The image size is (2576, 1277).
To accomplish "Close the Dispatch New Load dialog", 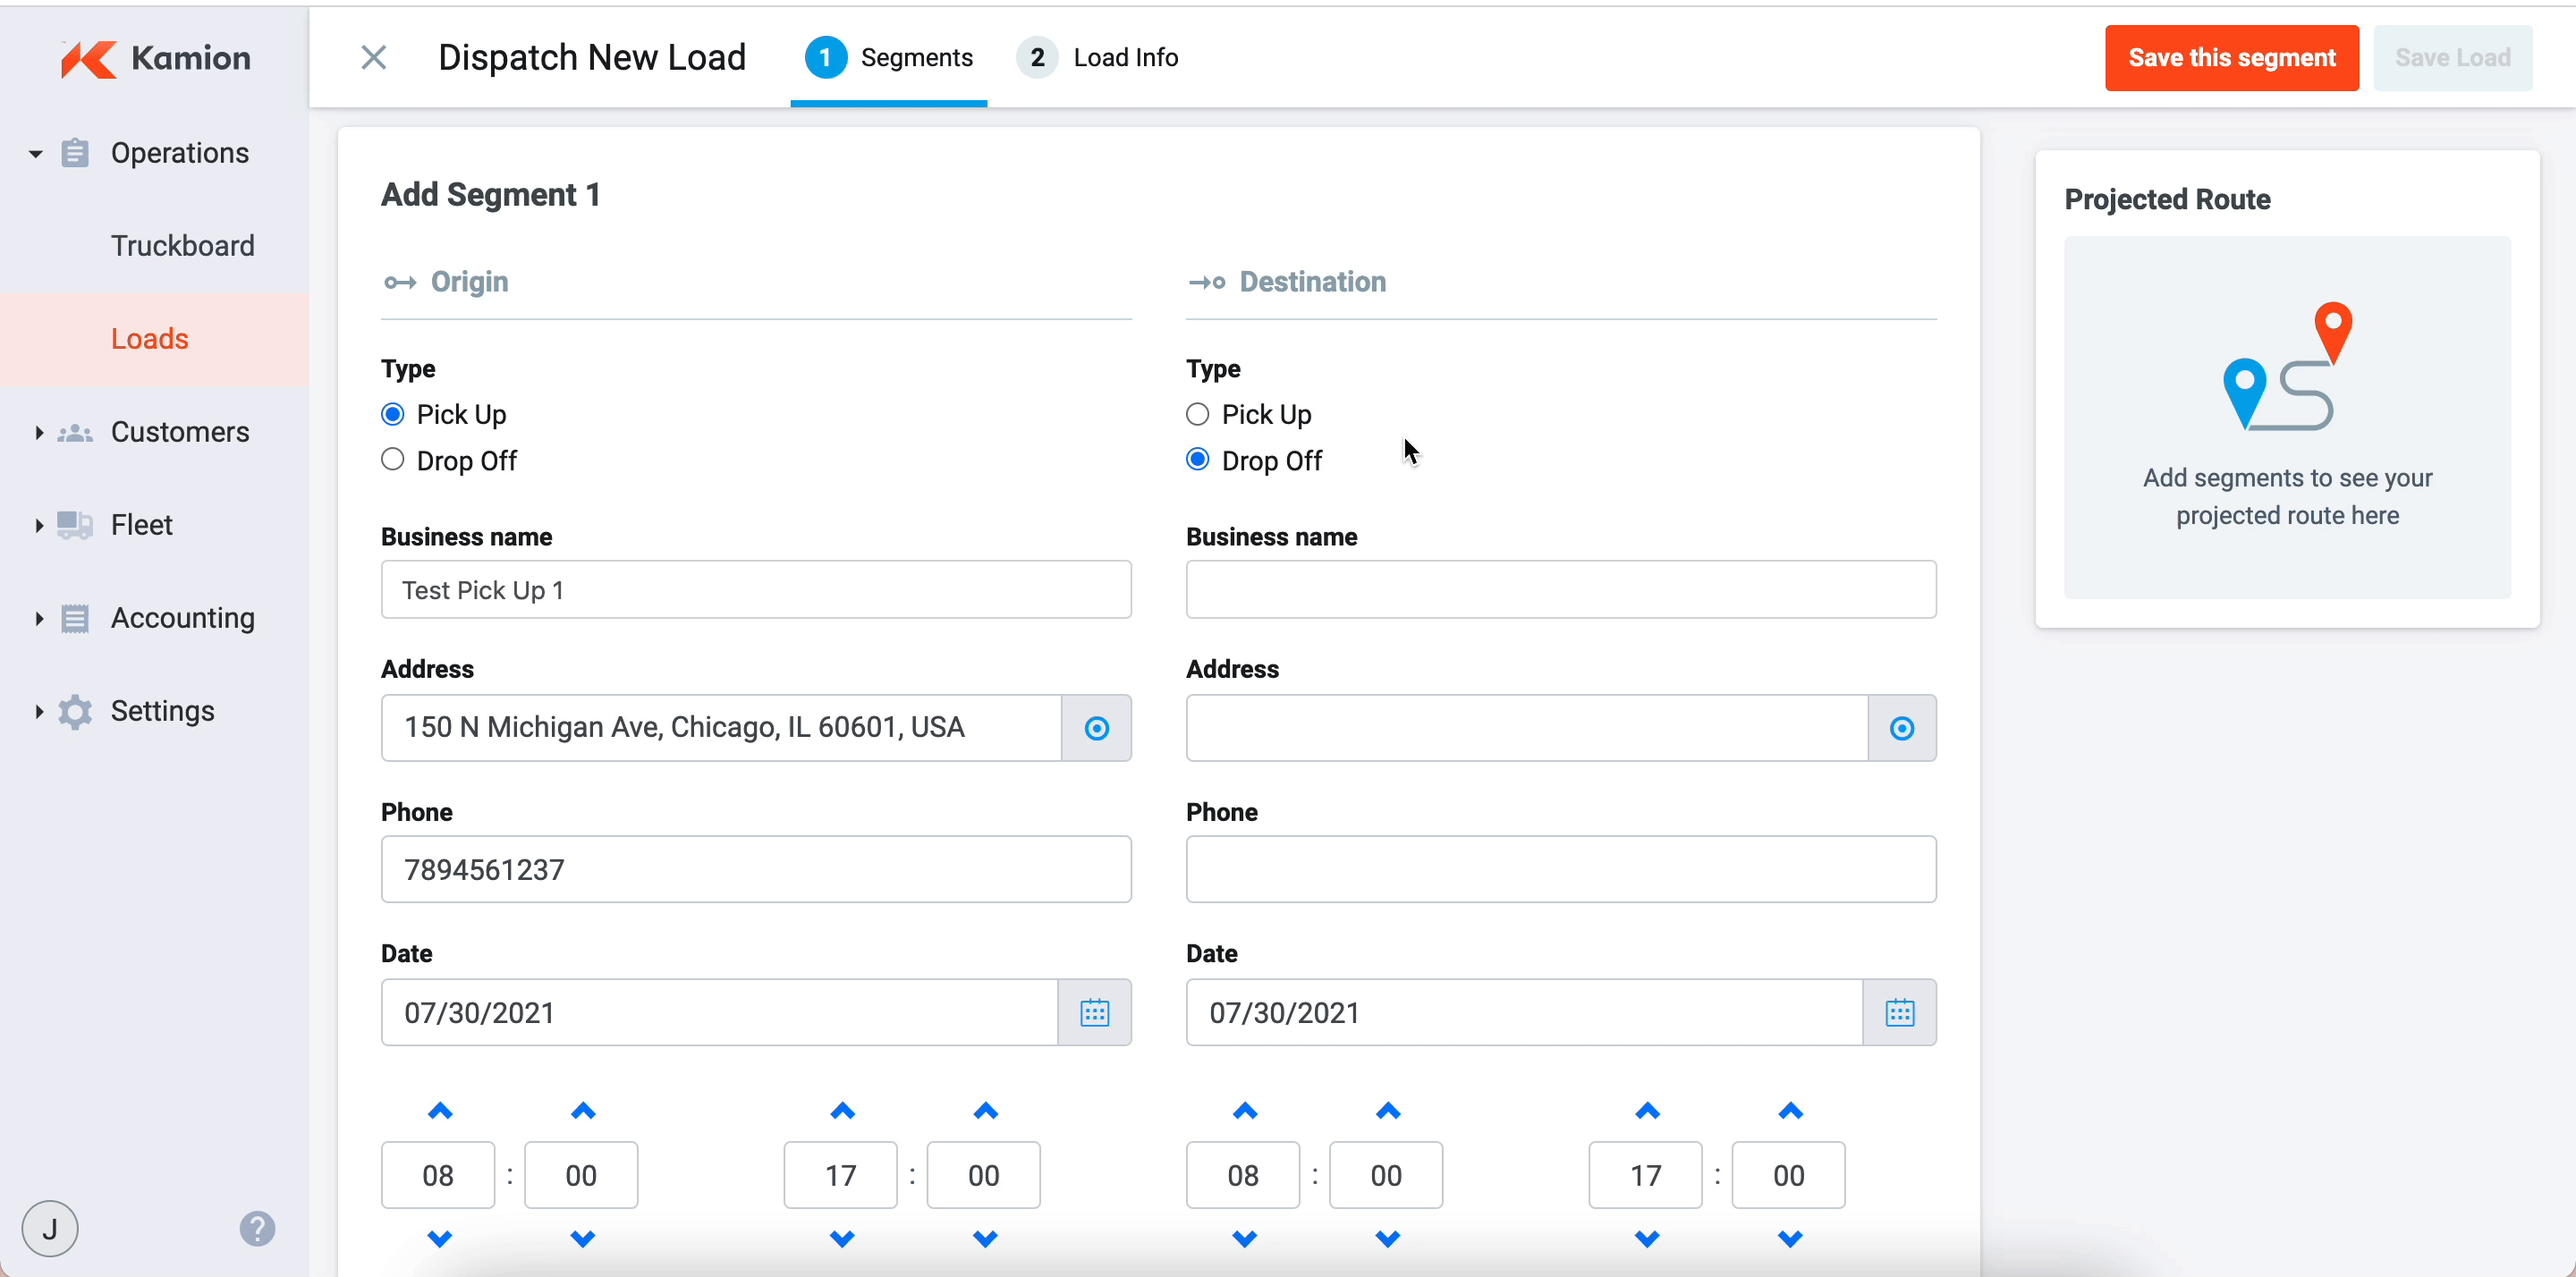I will point(373,58).
